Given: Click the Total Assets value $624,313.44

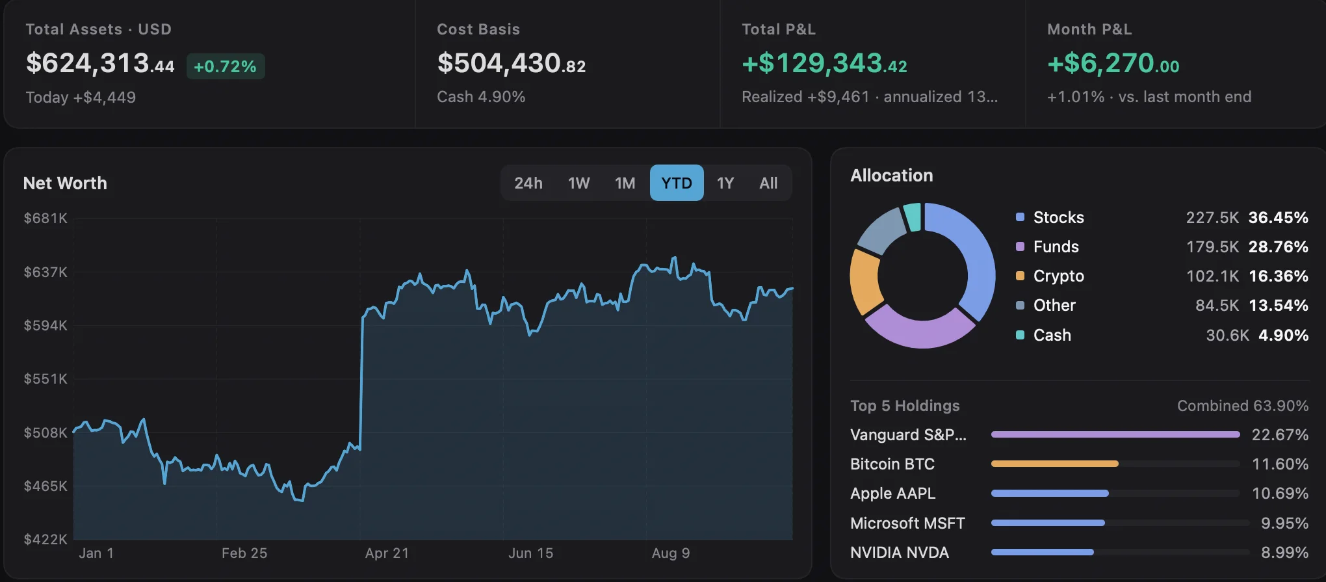Looking at the screenshot, I should (x=100, y=64).
